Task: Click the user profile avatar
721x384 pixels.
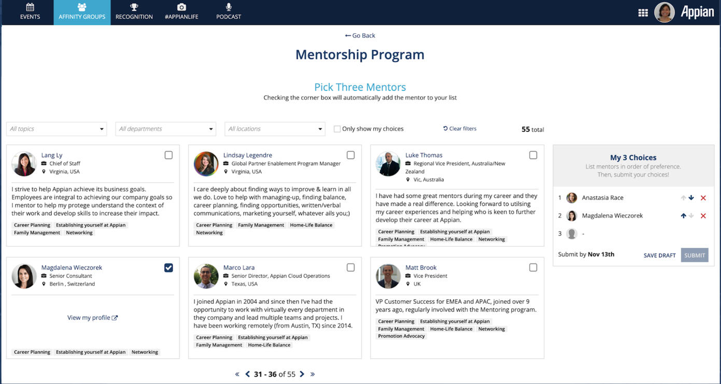Action: pos(664,12)
